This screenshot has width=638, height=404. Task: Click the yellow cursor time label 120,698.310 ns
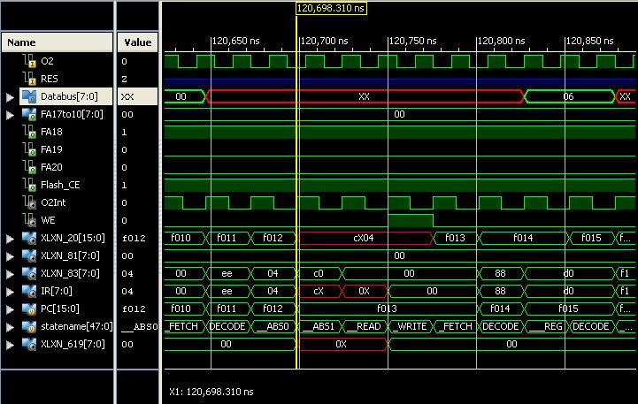[330, 8]
